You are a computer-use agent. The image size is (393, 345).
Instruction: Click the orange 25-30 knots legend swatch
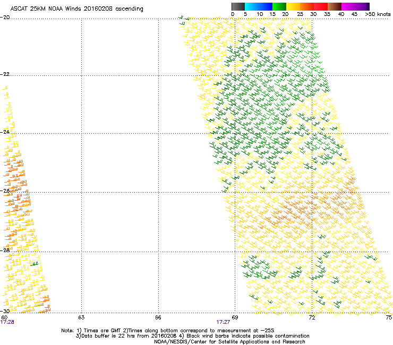307,6
